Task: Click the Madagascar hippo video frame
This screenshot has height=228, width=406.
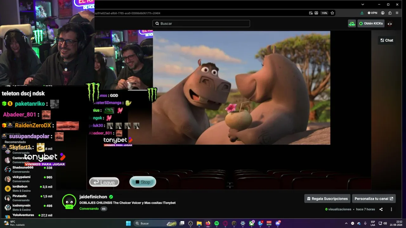Action: coord(241,88)
